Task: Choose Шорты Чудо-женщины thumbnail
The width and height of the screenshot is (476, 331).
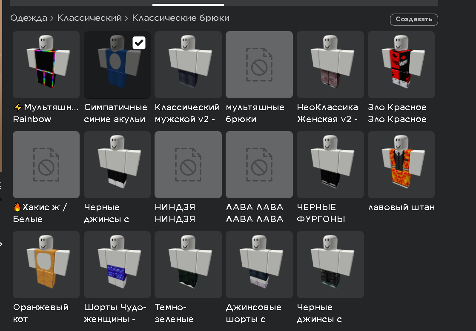Action: point(117,265)
